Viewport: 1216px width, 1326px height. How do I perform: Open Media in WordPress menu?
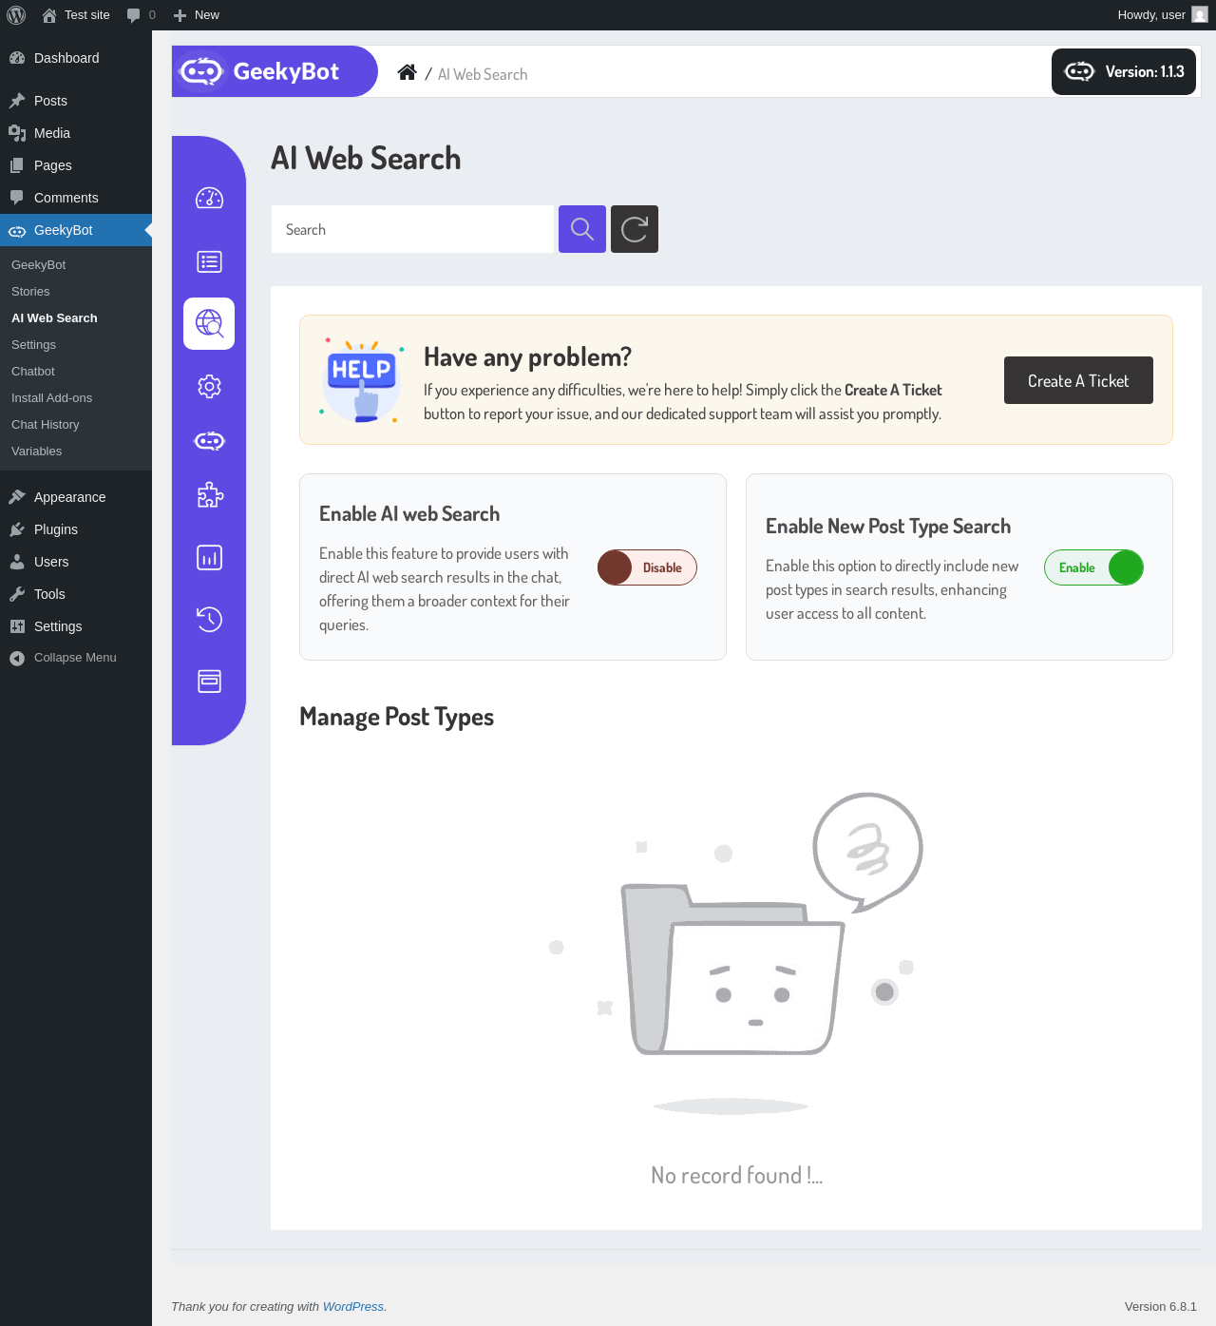pos(76,133)
